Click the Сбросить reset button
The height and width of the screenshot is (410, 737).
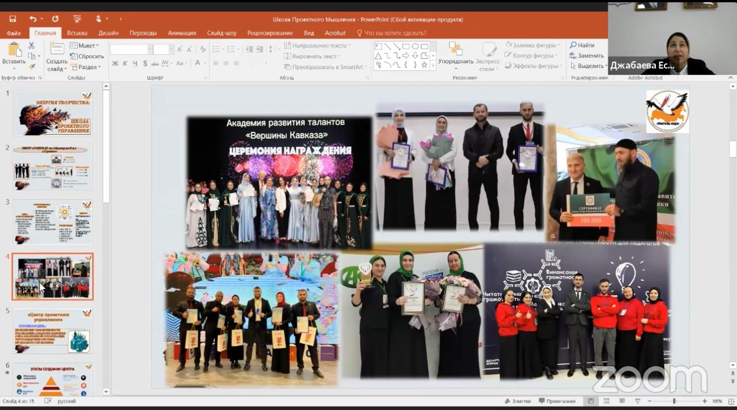(x=87, y=56)
